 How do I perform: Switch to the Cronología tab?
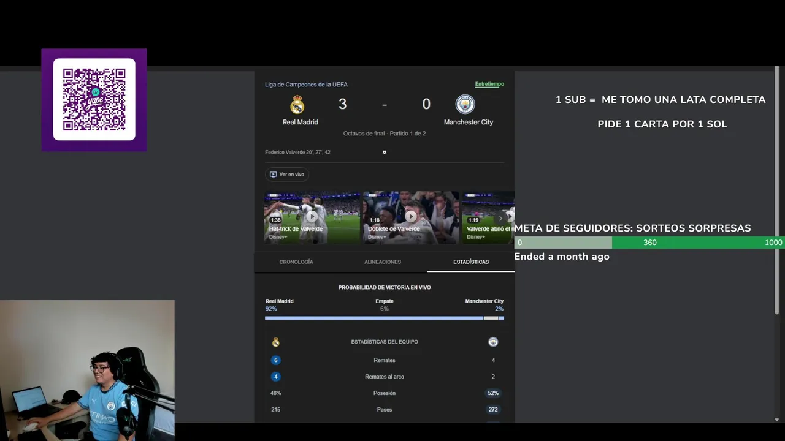point(296,262)
